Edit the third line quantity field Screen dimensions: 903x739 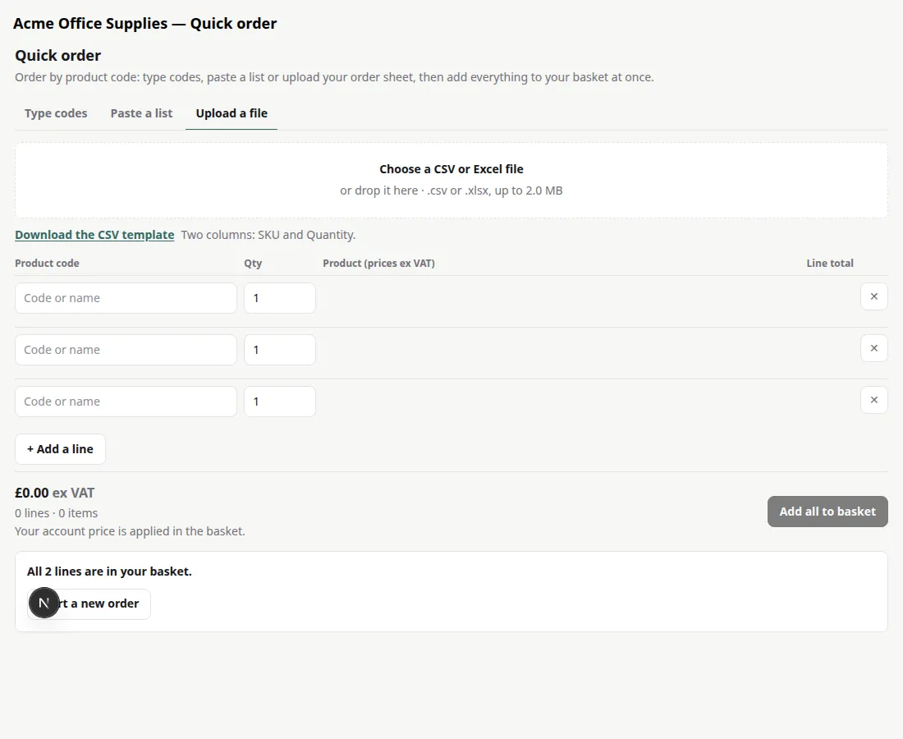coord(280,402)
